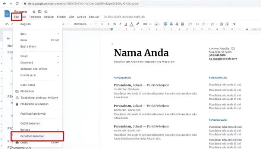The image size is (261, 149).
Task: Select Buat salinan menu entry
Action: pyautogui.click(x=28, y=47)
